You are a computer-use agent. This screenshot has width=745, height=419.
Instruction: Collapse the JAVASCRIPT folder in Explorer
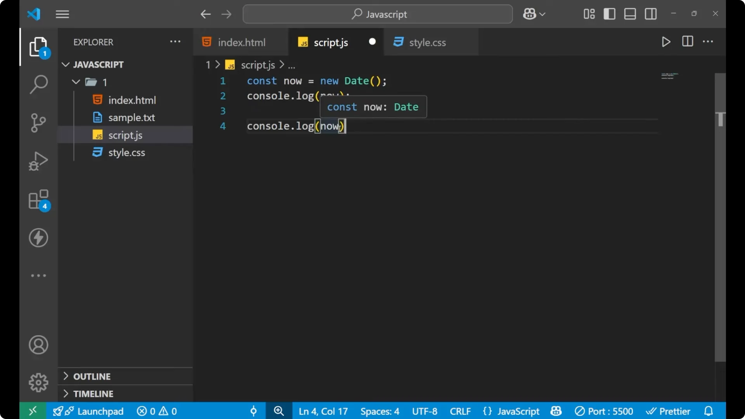(65, 64)
